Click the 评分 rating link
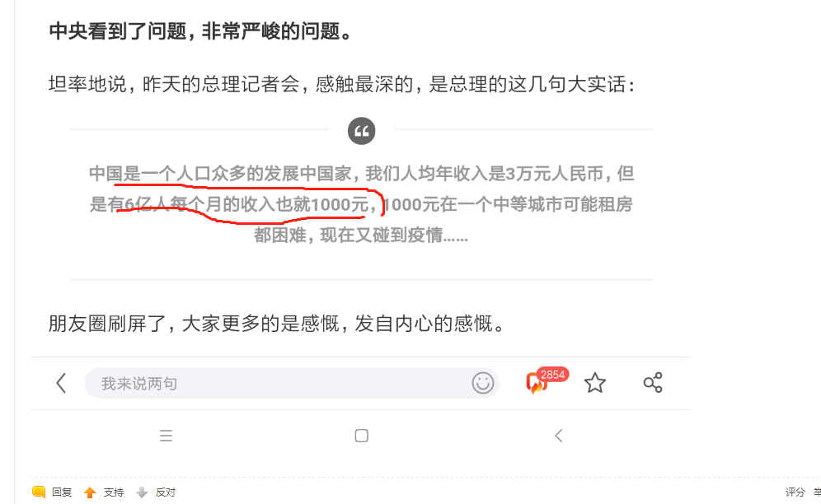The image size is (821, 504). [795, 492]
